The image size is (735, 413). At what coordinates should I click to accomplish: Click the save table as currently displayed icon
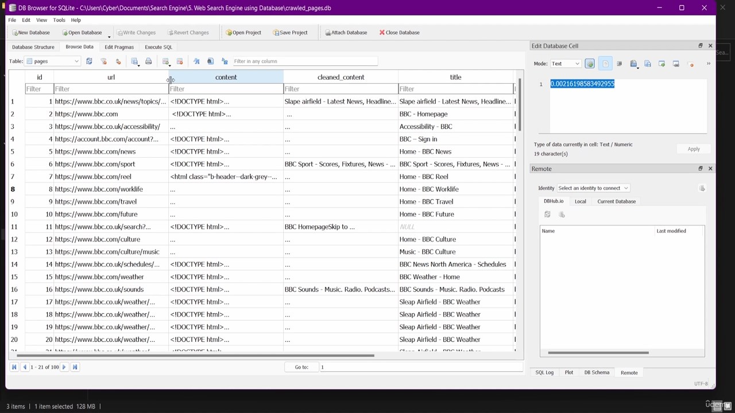click(x=134, y=61)
